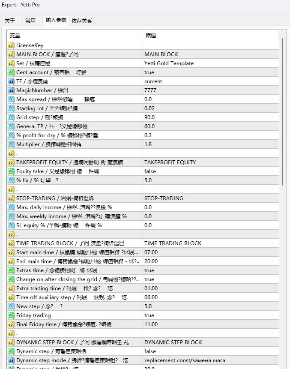The width and height of the screenshot is (290, 369).
Task: Open the 关于 tab
Action: (10, 21)
